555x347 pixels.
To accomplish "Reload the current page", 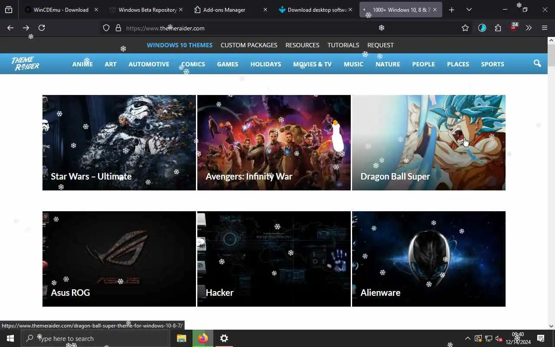I will click(x=42, y=28).
